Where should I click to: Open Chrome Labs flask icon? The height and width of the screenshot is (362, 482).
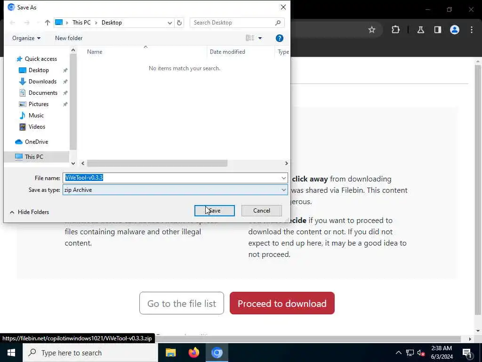click(x=421, y=30)
